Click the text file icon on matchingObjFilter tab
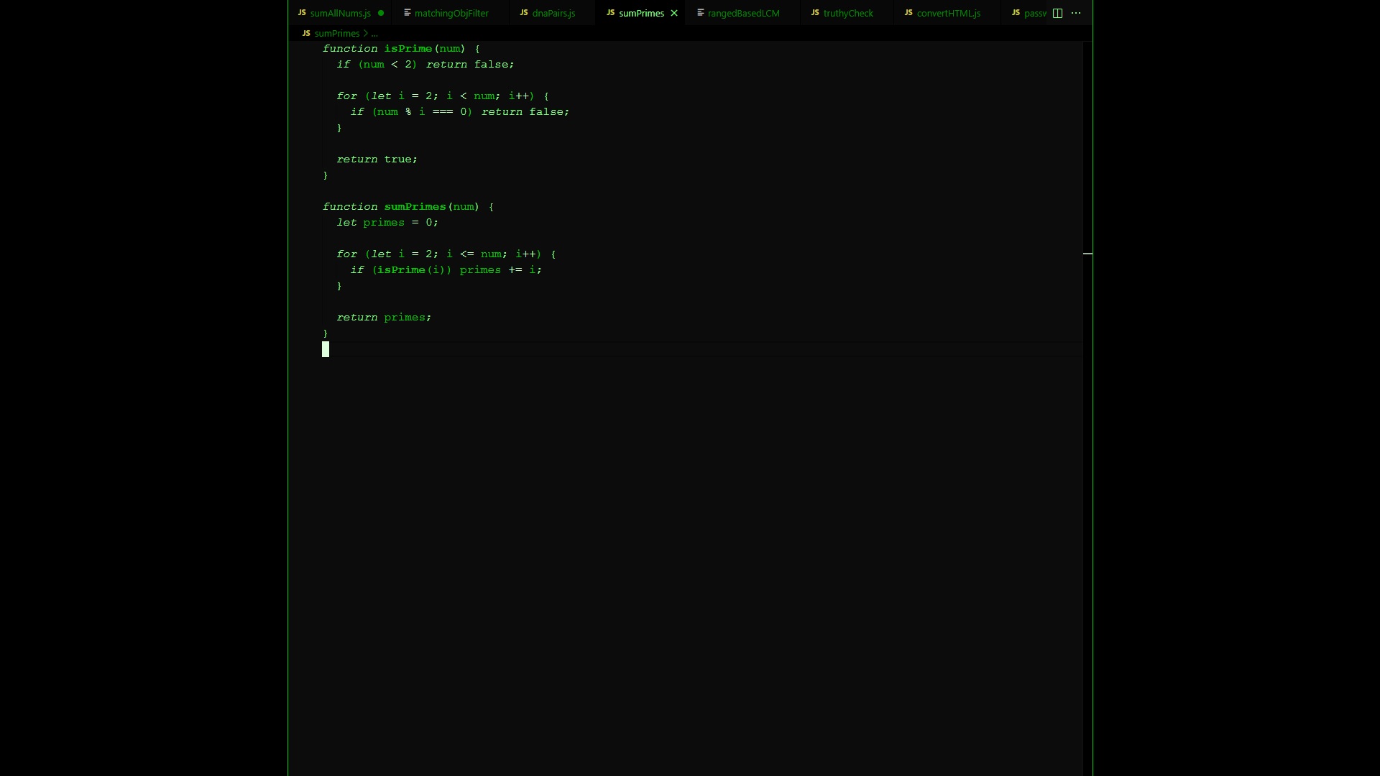Screen dimensions: 1380x776 pos(408,13)
